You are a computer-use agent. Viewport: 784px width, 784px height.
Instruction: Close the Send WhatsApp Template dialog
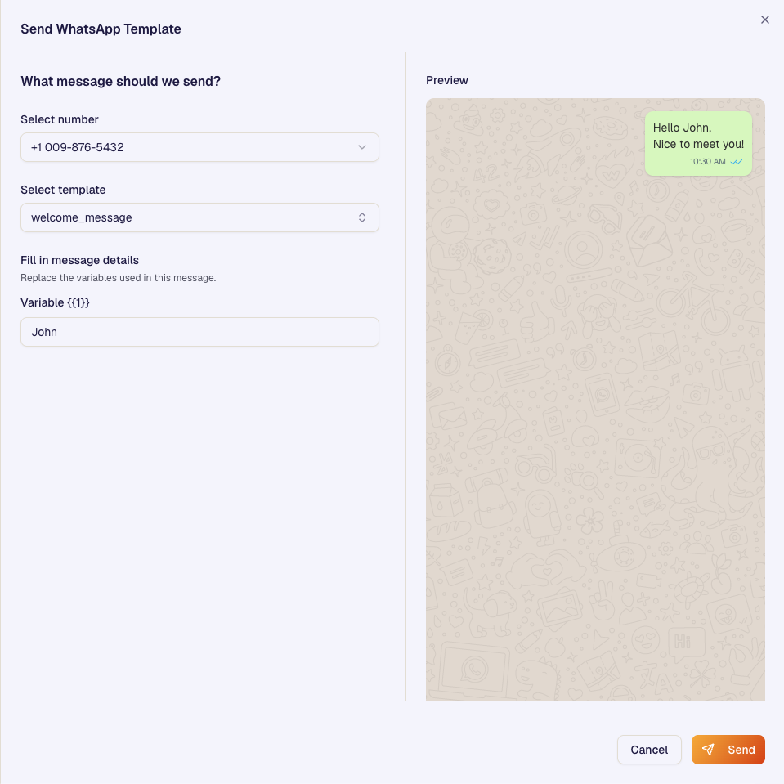tap(764, 20)
